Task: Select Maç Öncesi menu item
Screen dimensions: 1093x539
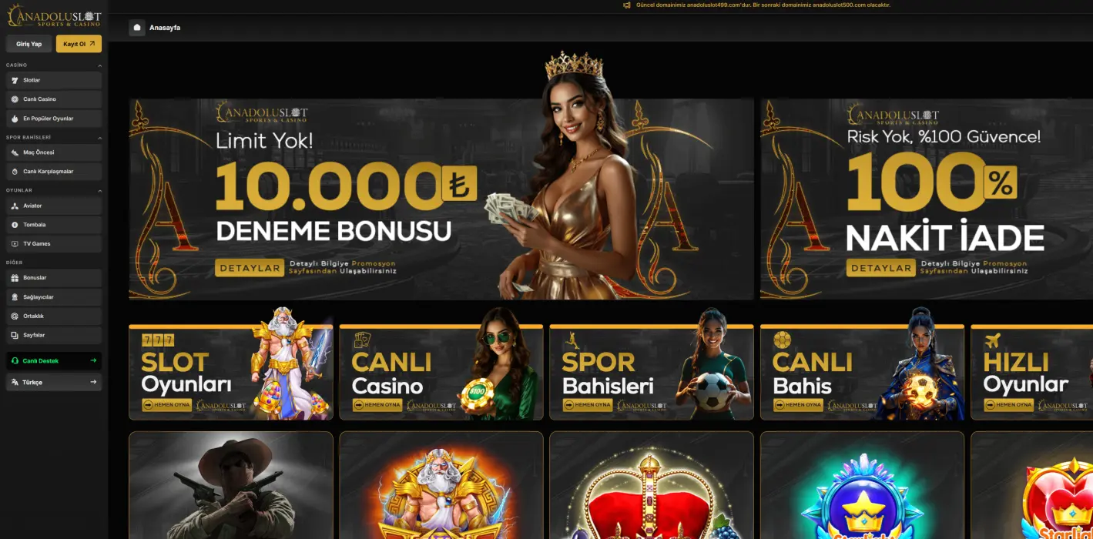Action: (x=54, y=152)
